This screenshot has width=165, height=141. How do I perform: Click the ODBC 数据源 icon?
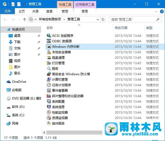tap(49, 41)
